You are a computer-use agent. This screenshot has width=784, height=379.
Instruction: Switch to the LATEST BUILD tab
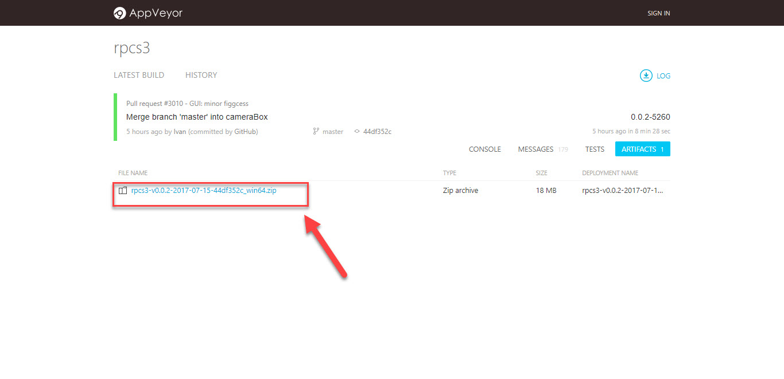[139, 75]
